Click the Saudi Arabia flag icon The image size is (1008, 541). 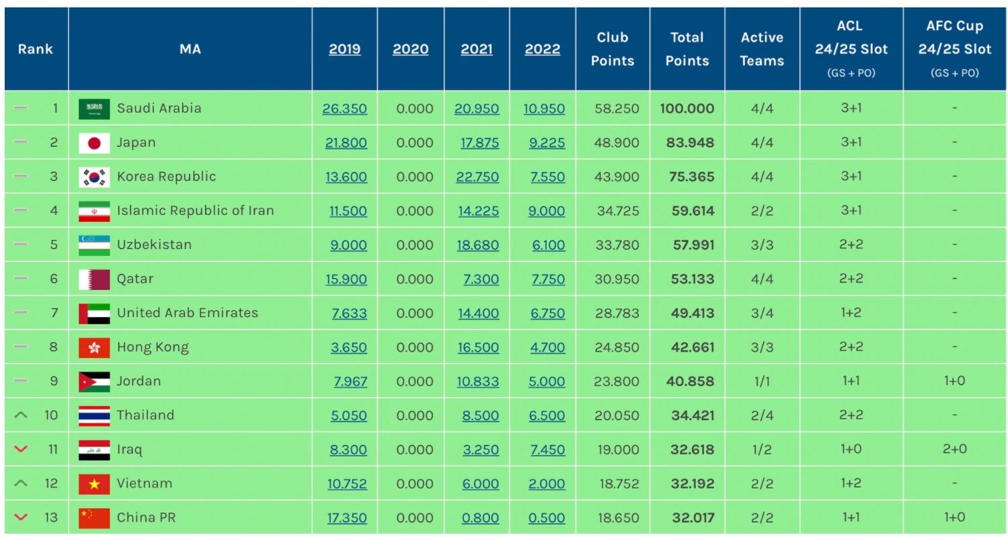click(94, 109)
